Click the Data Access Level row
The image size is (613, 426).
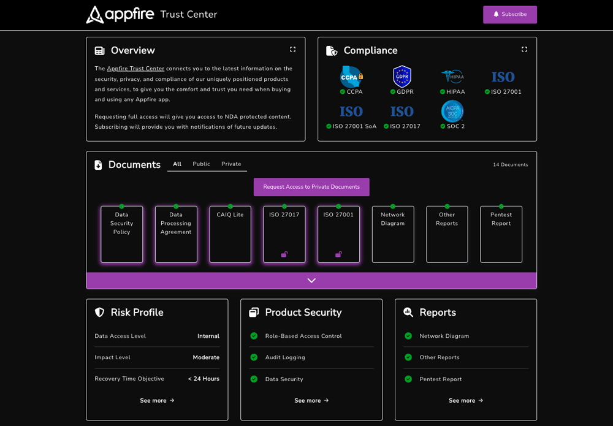[x=157, y=336]
